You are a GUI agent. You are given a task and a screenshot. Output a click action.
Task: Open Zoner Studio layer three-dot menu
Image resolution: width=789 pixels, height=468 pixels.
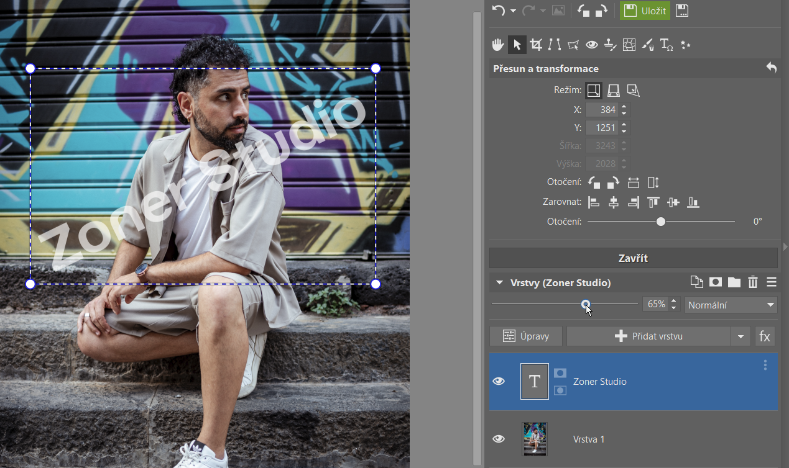click(x=765, y=366)
